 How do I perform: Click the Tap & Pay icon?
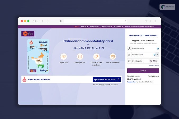pyautogui.click(x=64, y=57)
